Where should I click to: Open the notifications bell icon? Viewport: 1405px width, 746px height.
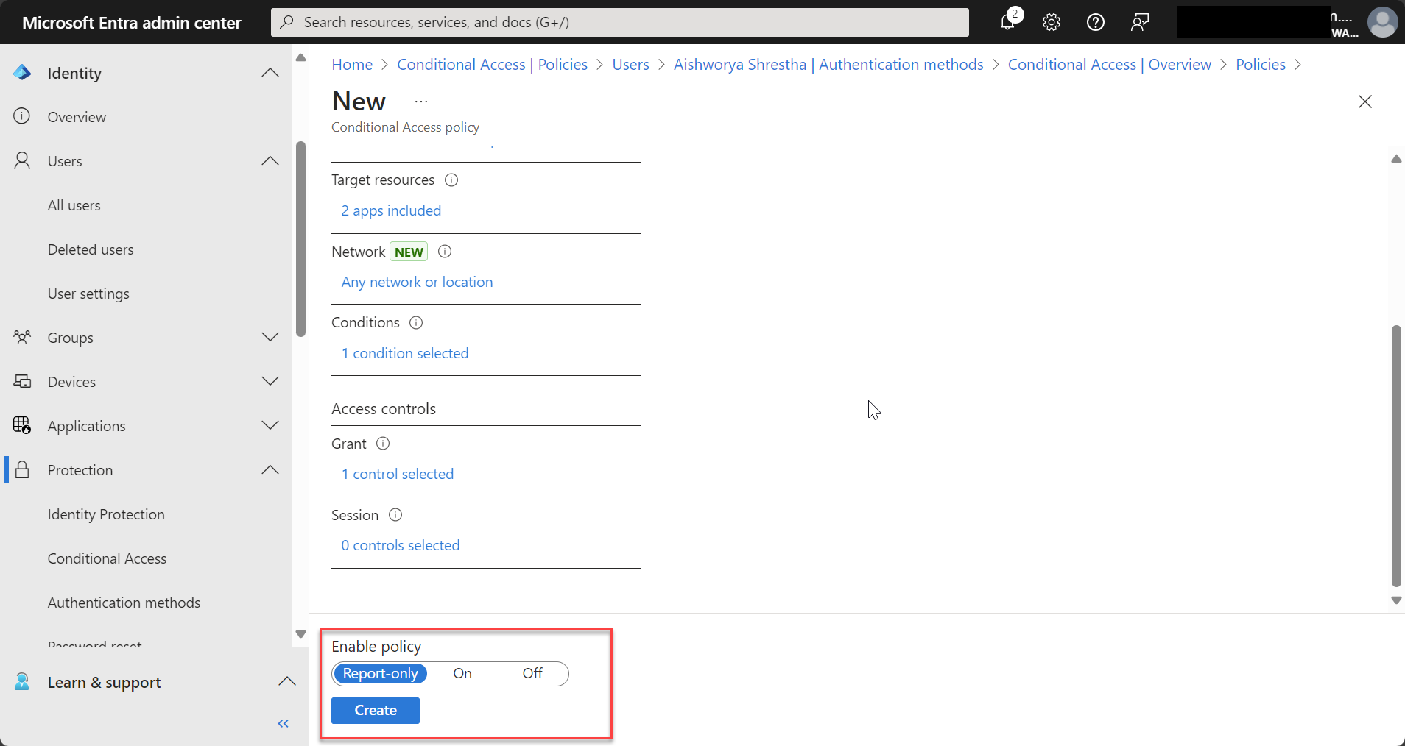point(1007,22)
